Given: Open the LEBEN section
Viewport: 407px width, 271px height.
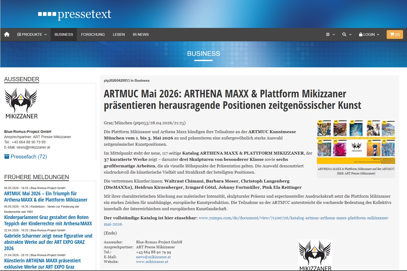Looking at the screenshot, I should (119, 34).
